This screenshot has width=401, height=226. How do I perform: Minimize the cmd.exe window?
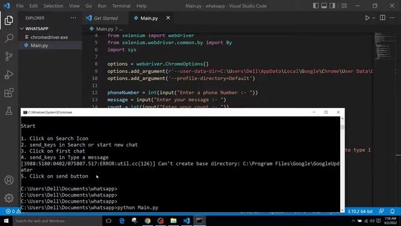[314, 112]
